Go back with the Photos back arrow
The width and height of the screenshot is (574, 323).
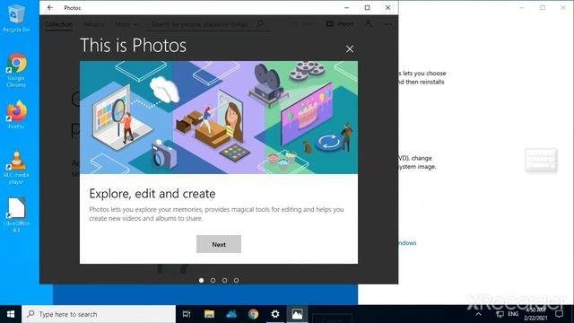(50, 8)
